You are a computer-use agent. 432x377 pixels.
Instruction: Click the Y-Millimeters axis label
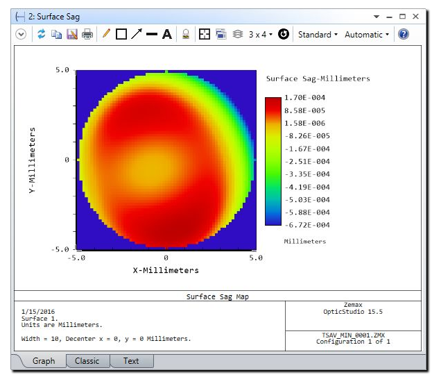[32, 160]
